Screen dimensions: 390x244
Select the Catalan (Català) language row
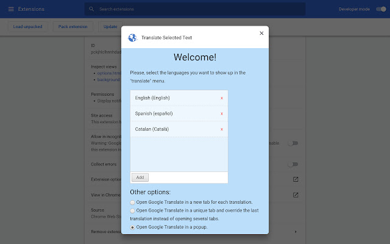coord(179,129)
